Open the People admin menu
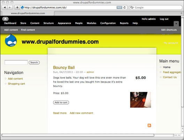Viewport: 184px width, 140px height. click(79, 23)
